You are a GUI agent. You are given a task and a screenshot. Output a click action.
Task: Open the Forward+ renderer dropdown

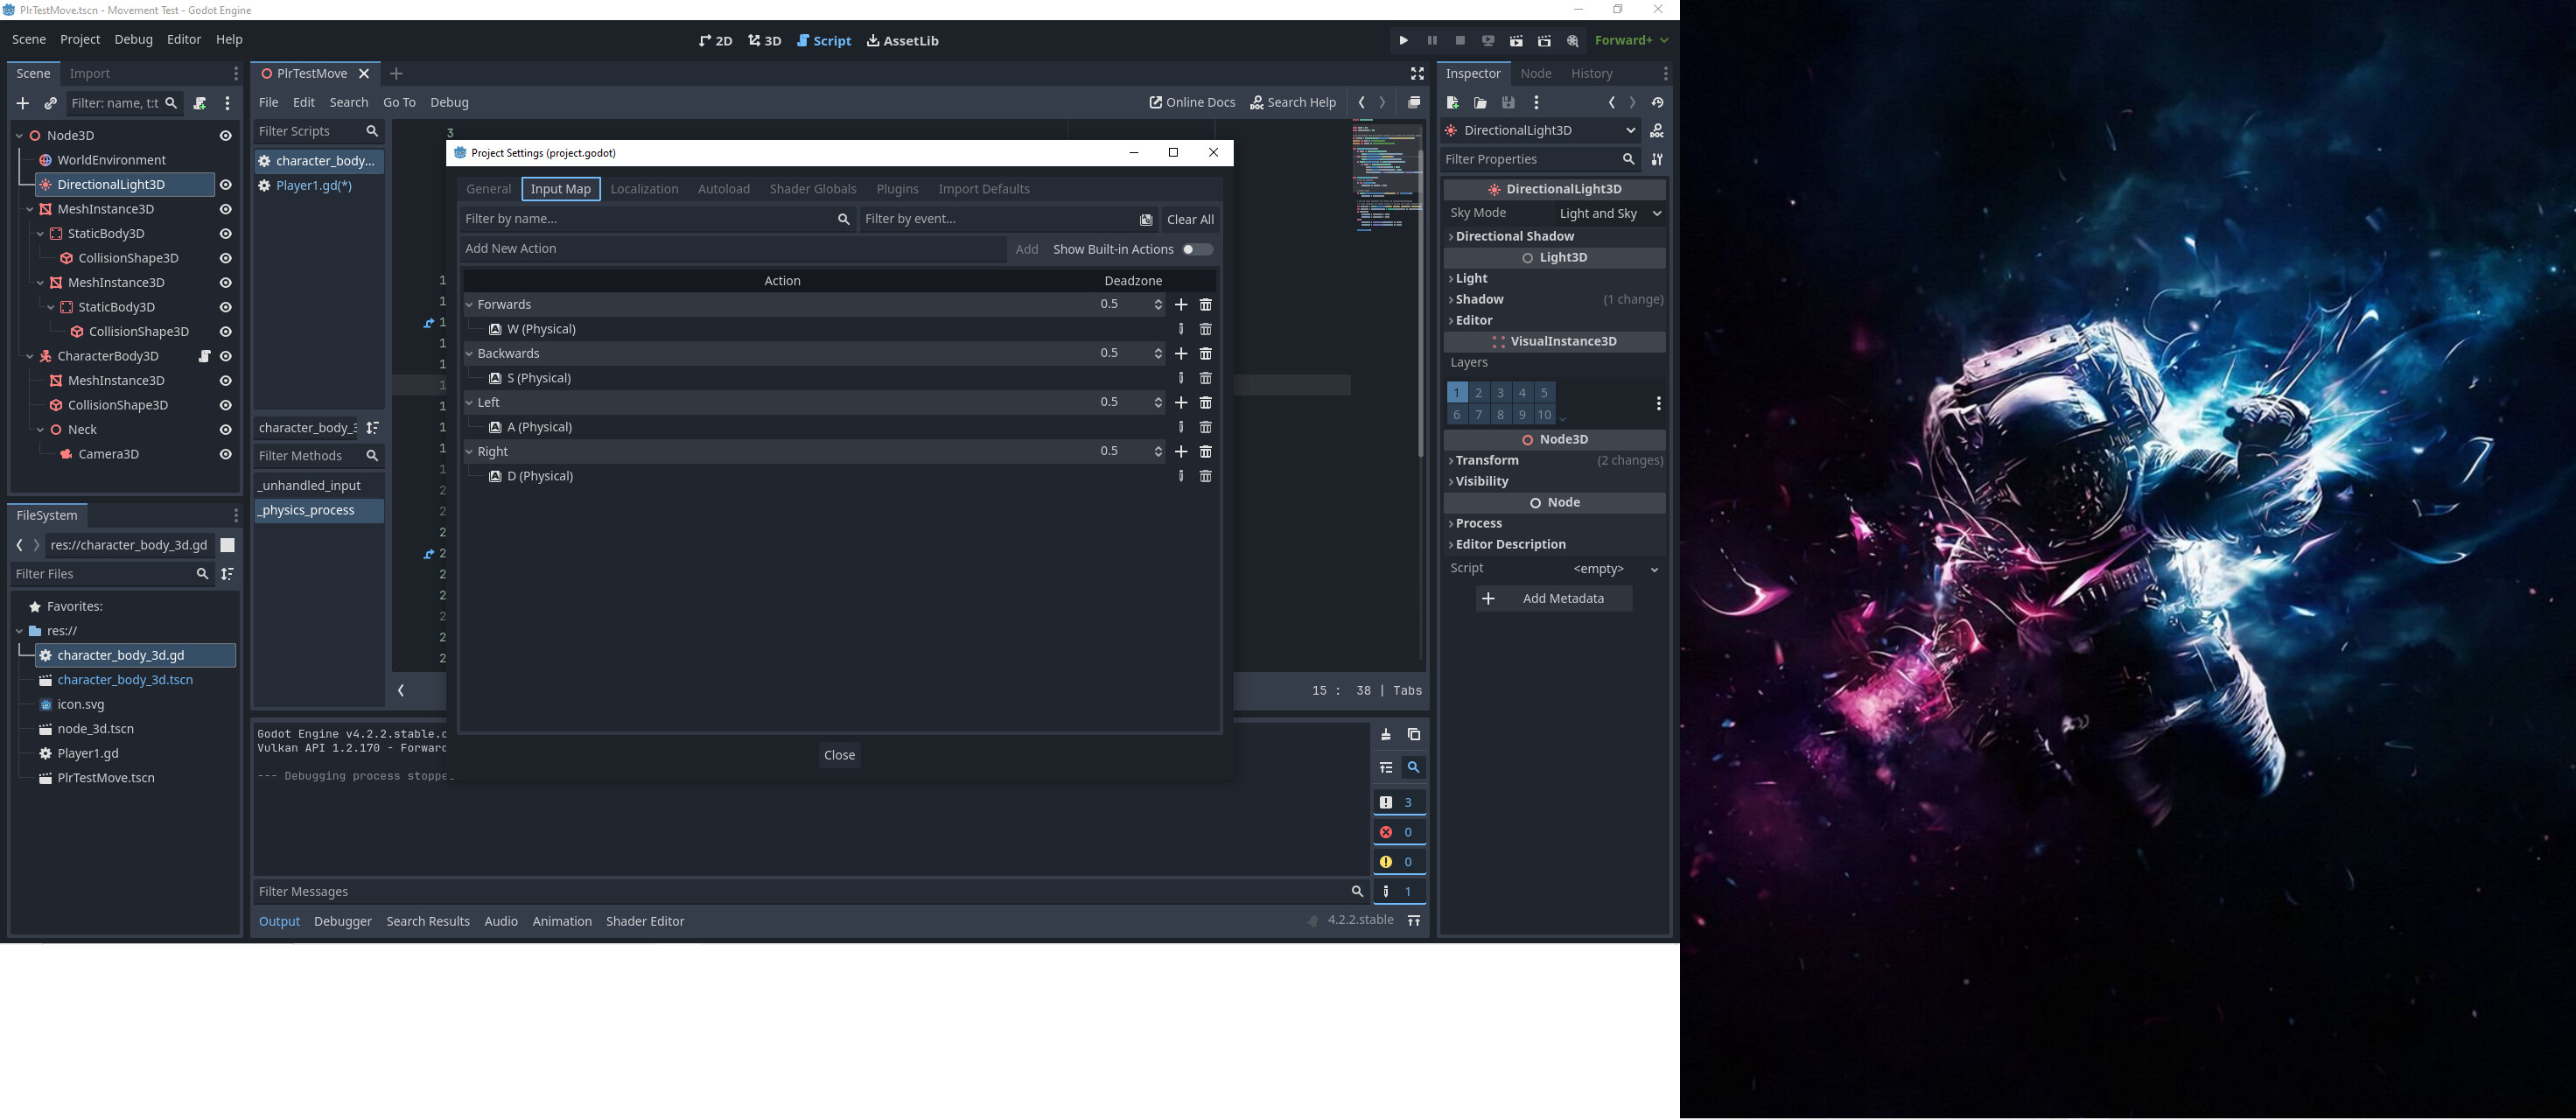(x=1631, y=41)
